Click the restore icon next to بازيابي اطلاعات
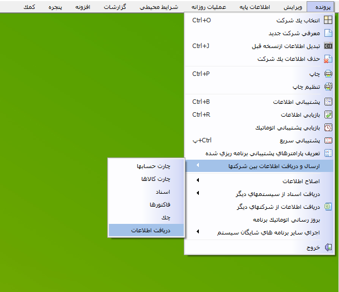This screenshot has height=292, width=339. [328, 115]
